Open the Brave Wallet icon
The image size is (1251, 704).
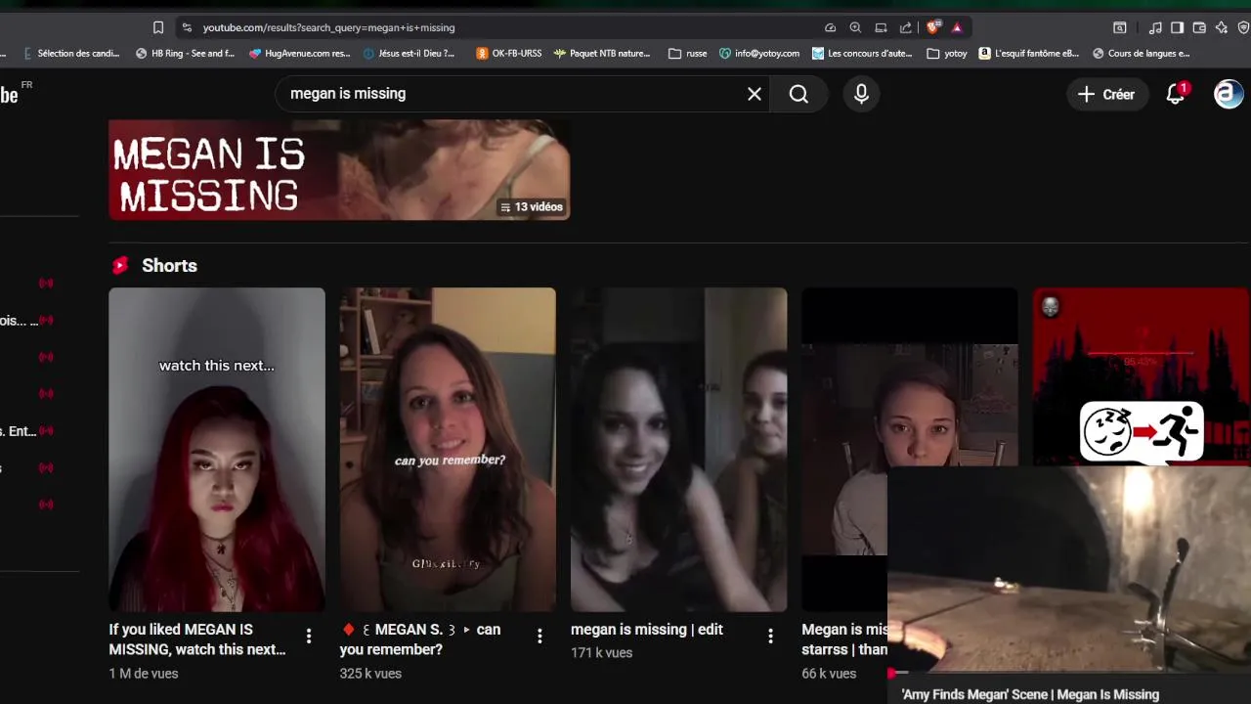(1199, 27)
